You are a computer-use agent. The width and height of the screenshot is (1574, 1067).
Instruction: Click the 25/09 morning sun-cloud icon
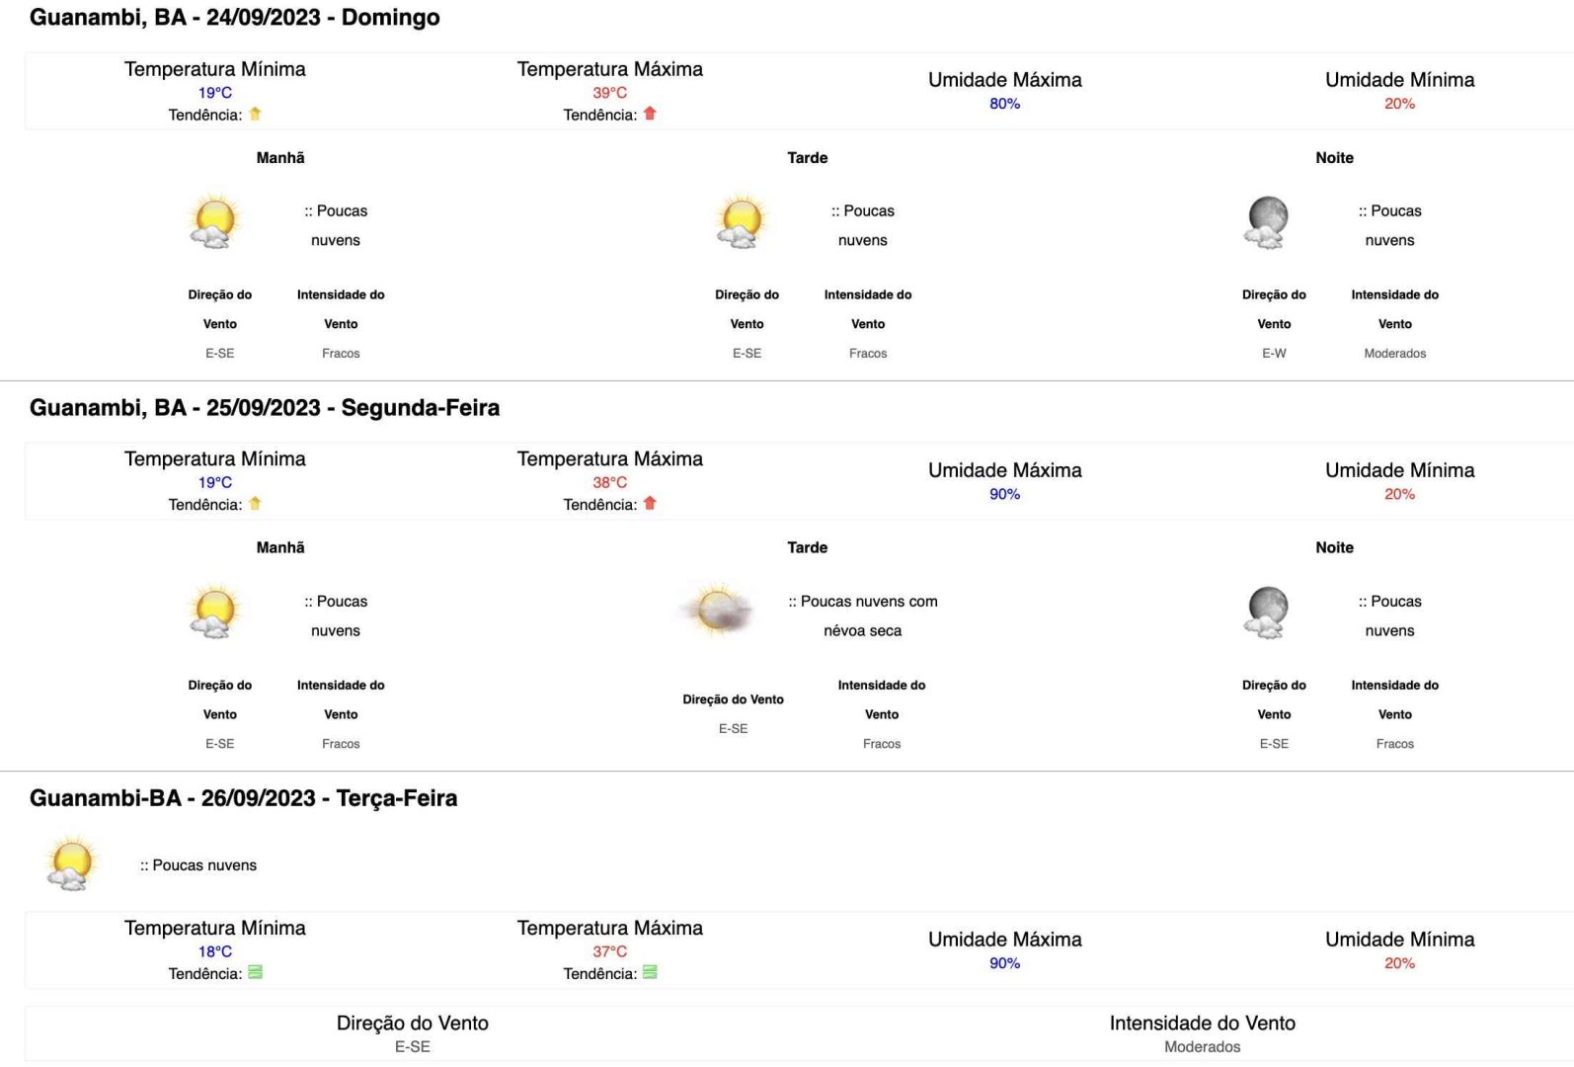(x=214, y=612)
